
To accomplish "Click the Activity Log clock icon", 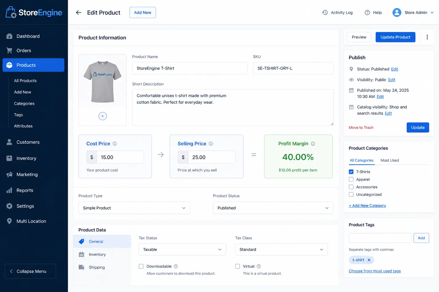I will tap(325, 13).
